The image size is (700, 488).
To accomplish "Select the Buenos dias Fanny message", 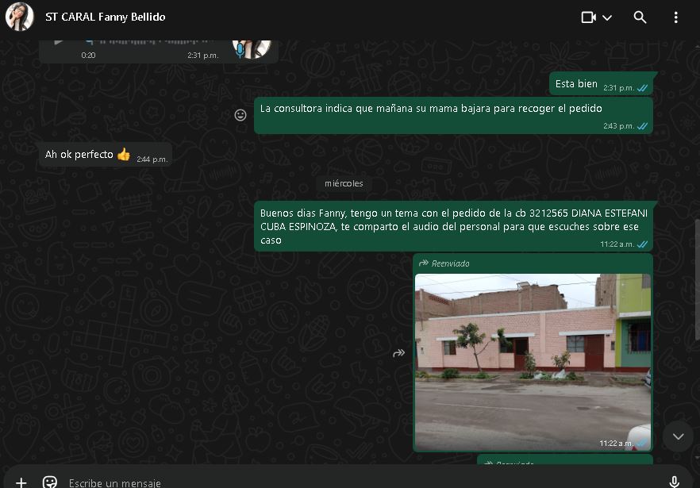I will click(x=452, y=225).
